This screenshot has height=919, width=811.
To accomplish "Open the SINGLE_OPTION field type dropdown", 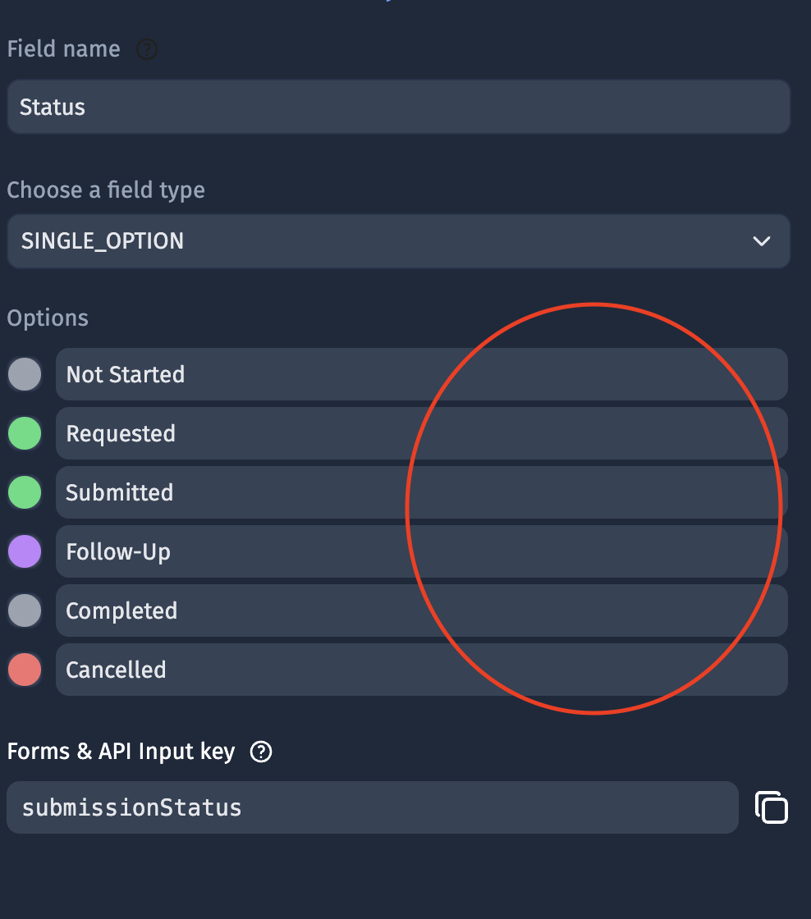I will point(398,241).
